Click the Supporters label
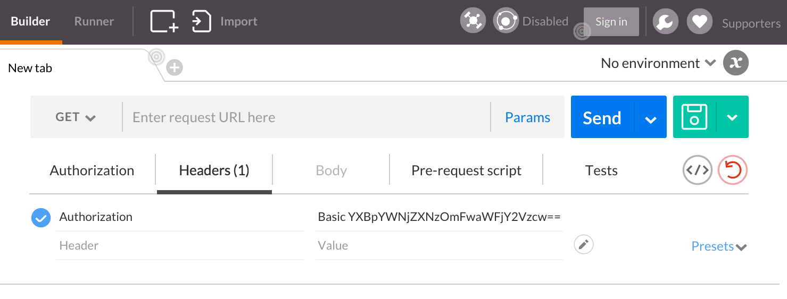Image resolution: width=787 pixels, height=299 pixels. tap(751, 23)
